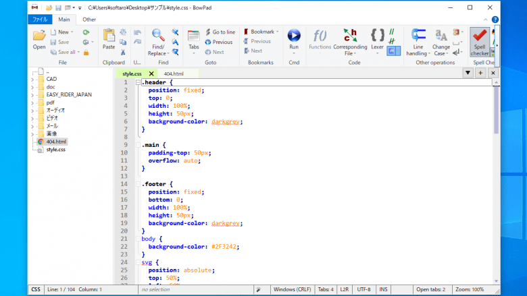Viewport: 527px width, 296px height.
Task: Click the highlighted folding icon in Code group
Action: (392, 51)
